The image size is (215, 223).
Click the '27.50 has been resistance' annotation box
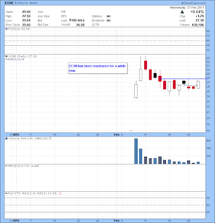tap(98, 68)
